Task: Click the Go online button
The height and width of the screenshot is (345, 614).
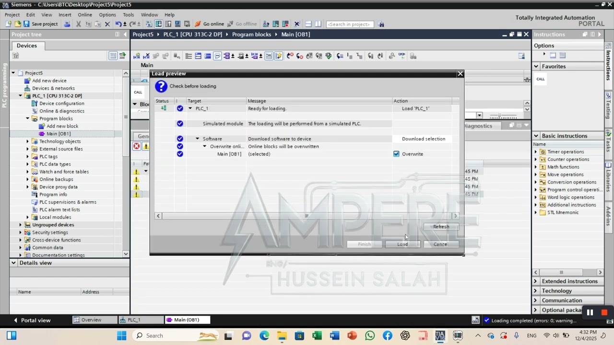Action: [x=209, y=24]
